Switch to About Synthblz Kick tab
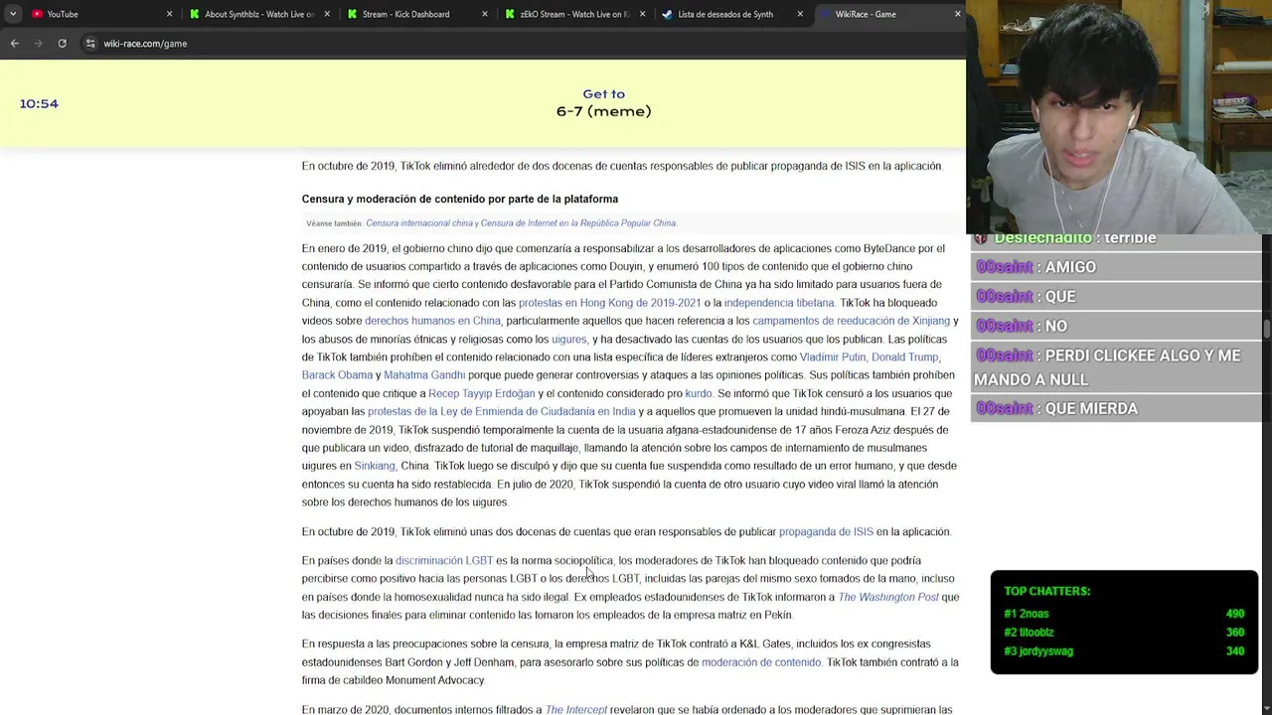The width and height of the screenshot is (1272, 715). tap(258, 14)
